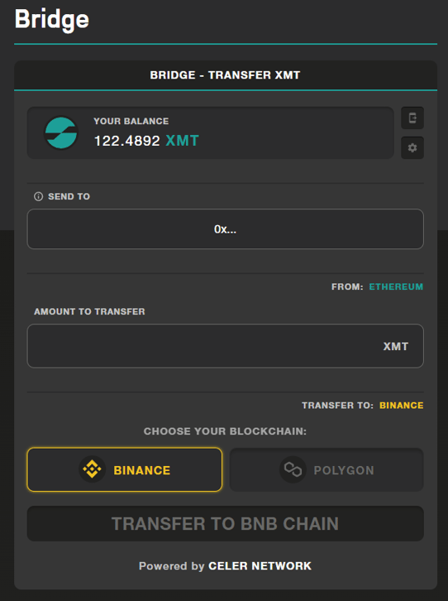Click the yellow Binance logo icon
The width and height of the screenshot is (448, 601).
[93, 469]
